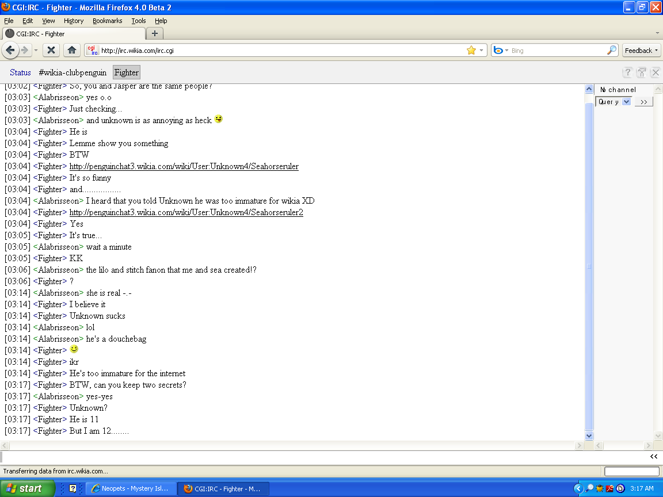The width and height of the screenshot is (663, 497).
Task: Click the chat vertical scrollbar thumb
Action: pyautogui.click(x=589, y=266)
